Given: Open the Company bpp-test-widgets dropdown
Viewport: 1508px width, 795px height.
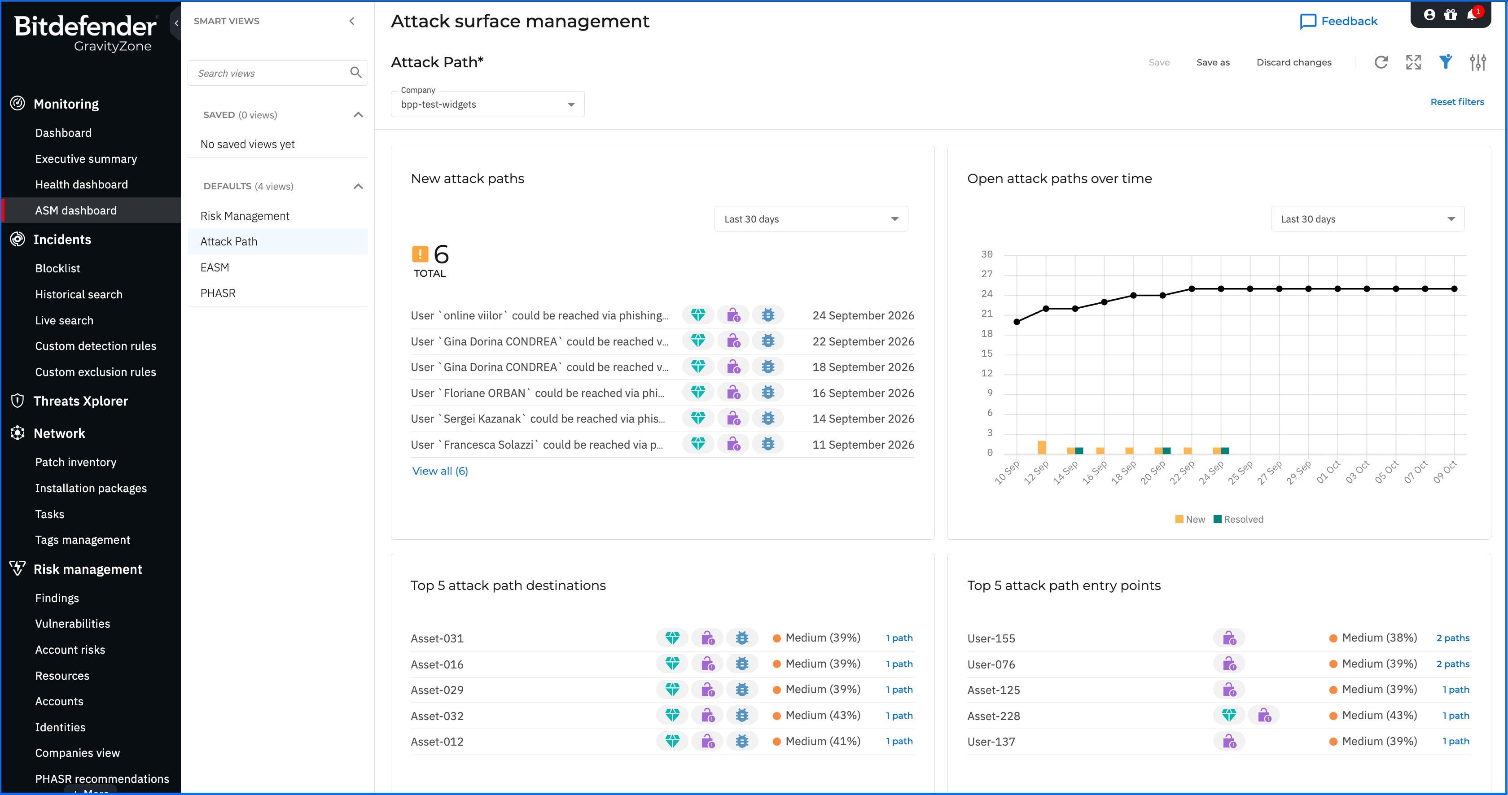Looking at the screenshot, I should [488, 104].
